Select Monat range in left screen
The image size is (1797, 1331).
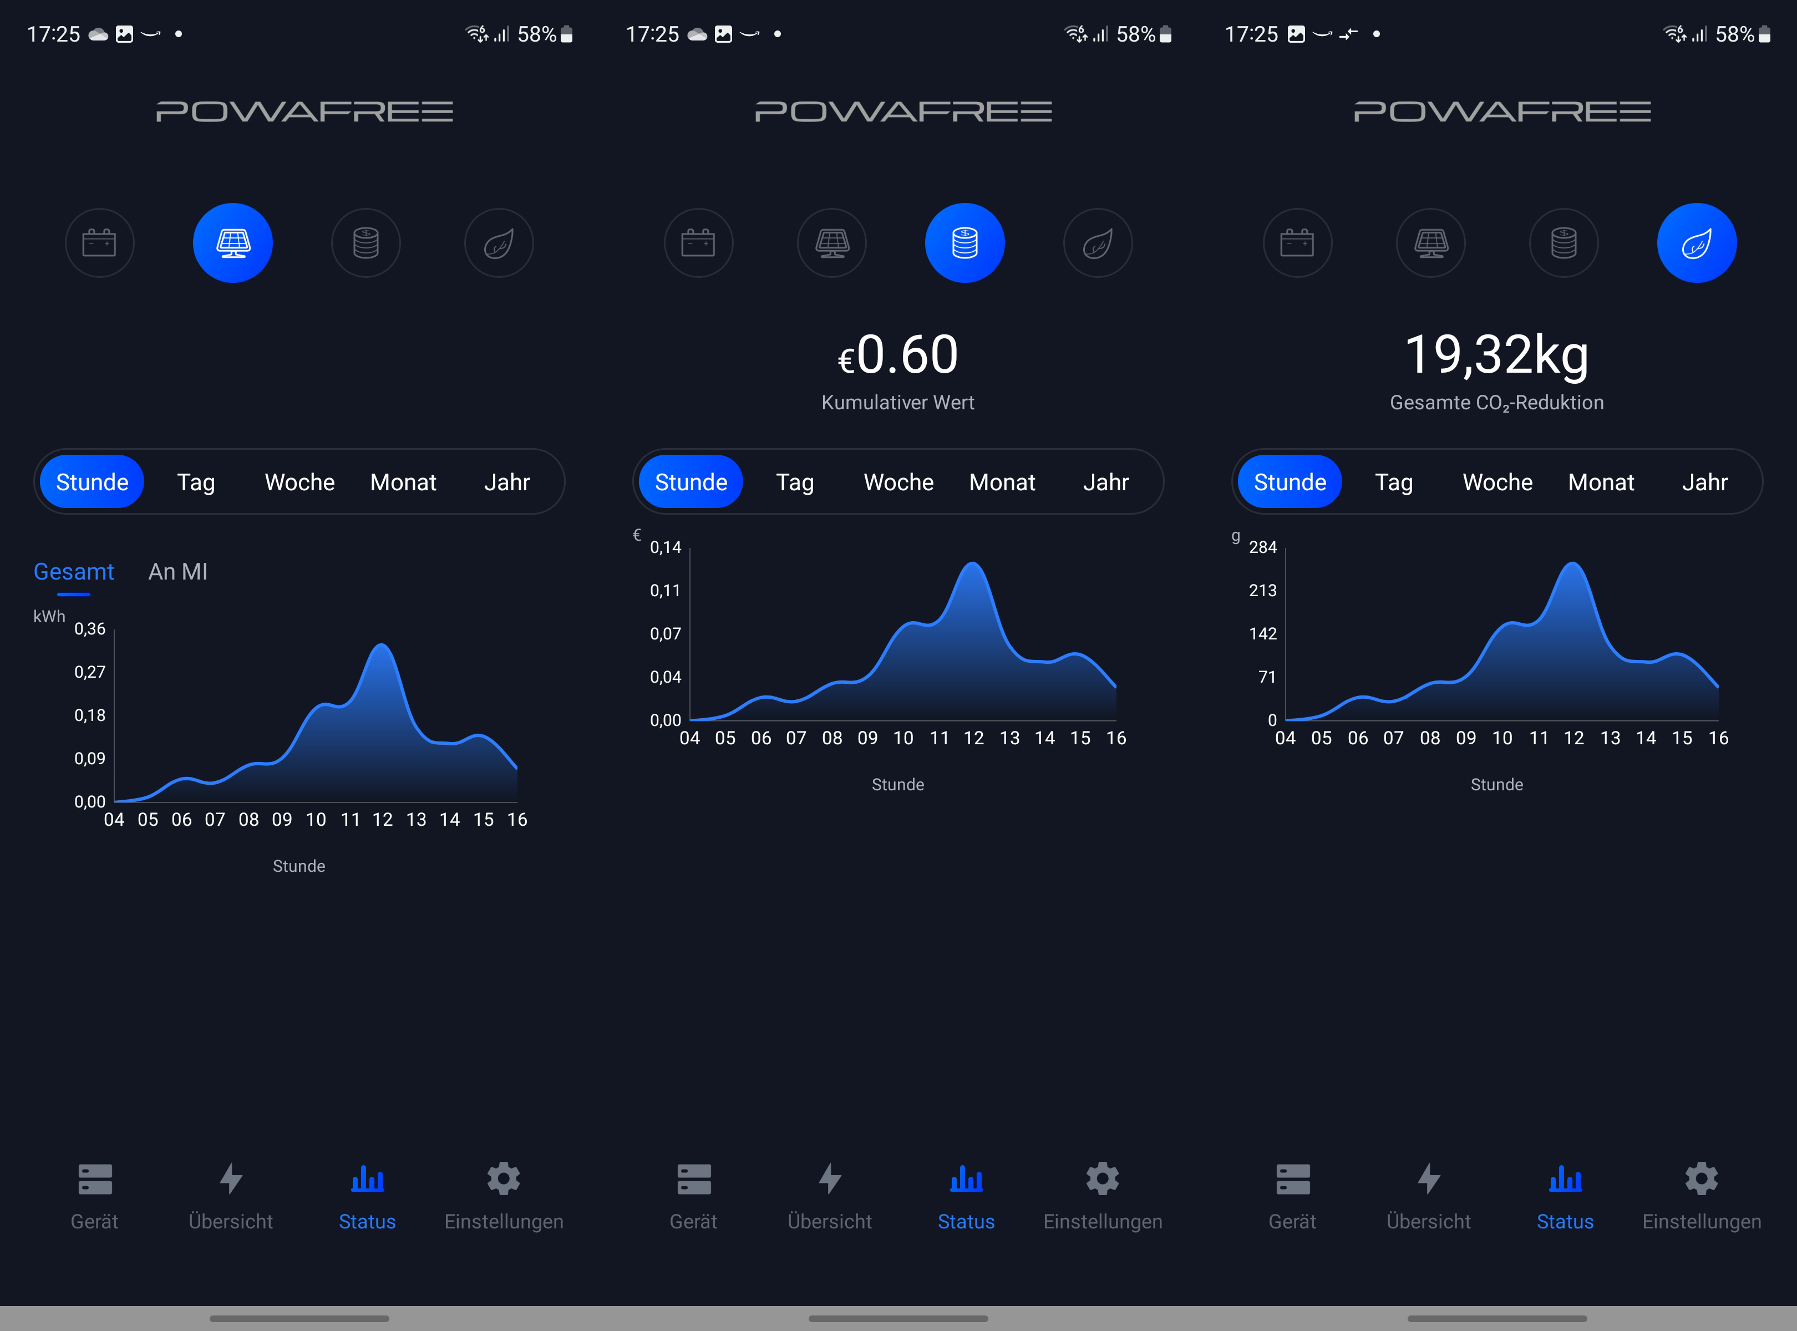coord(403,482)
